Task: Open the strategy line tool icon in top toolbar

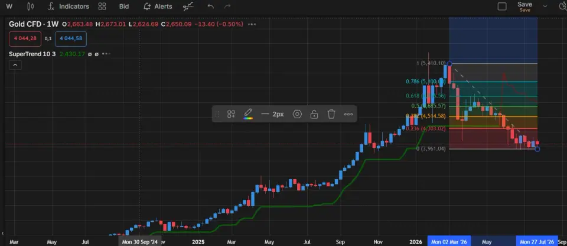Action: 188,7
